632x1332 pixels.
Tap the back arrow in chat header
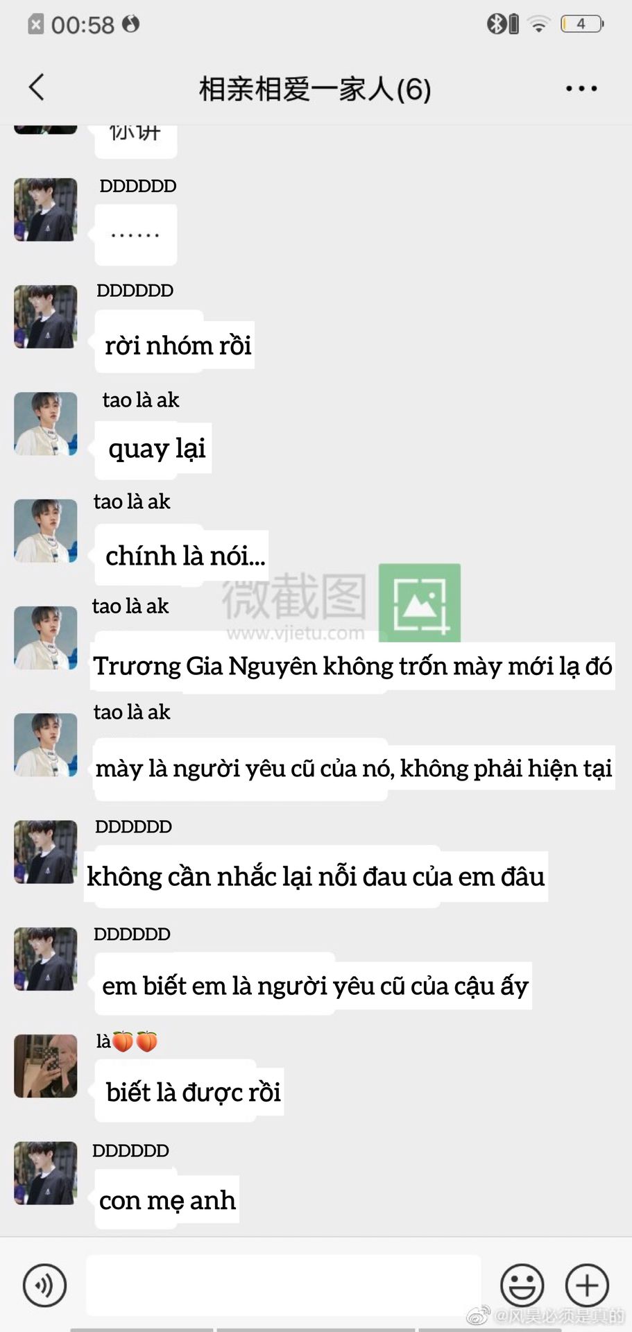click(37, 87)
